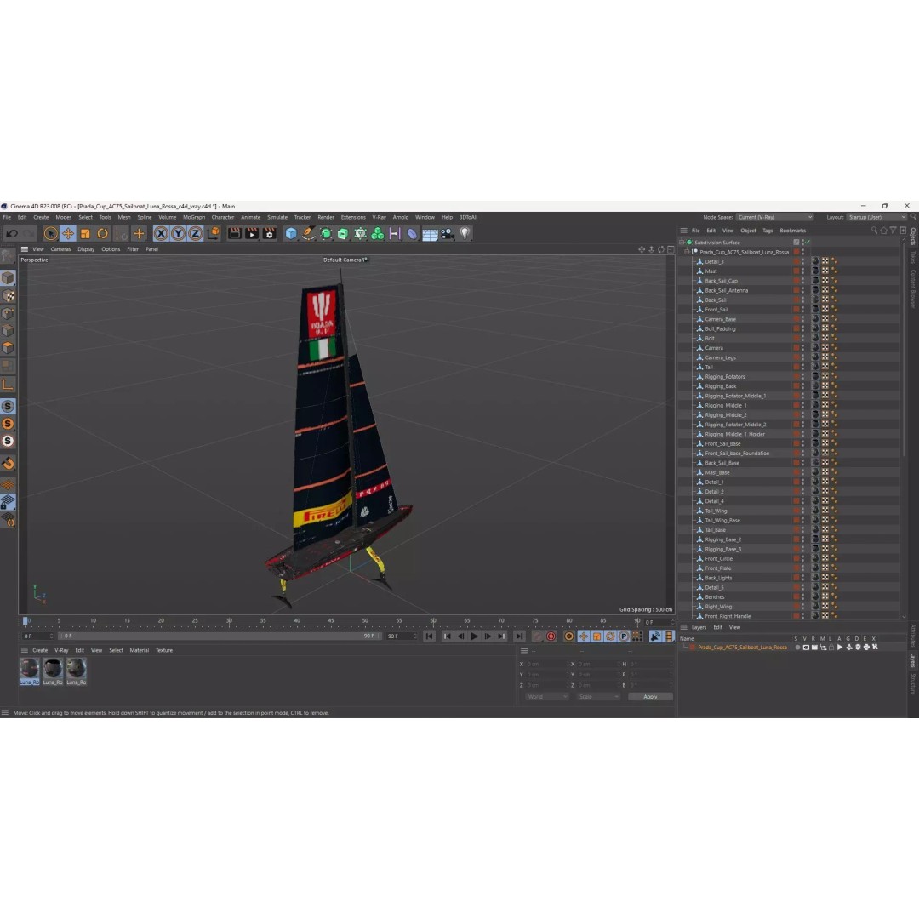Add a Camera object icon
The image size is (919, 919).
(x=448, y=234)
